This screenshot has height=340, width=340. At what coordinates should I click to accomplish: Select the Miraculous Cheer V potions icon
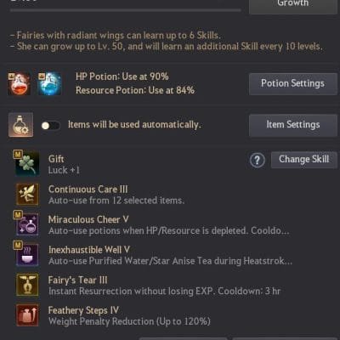[x=27, y=224]
